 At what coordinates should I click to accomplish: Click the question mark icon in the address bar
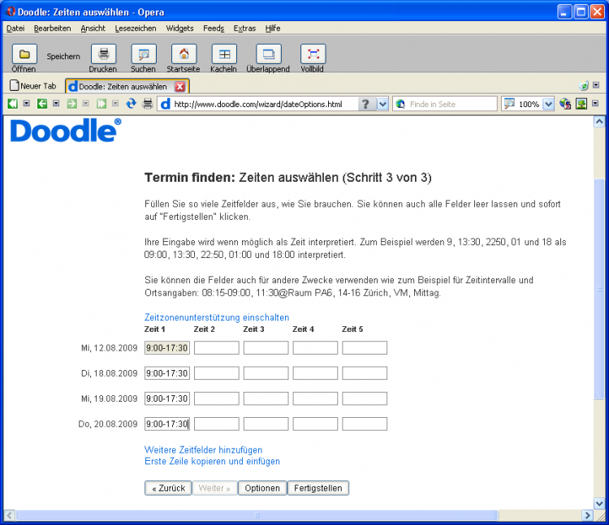point(365,104)
